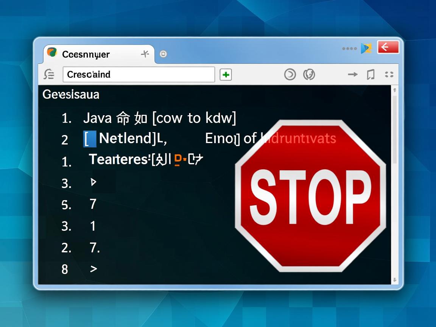Click the small circle icon beside tab
This screenshot has height=327, width=436.
[163, 54]
